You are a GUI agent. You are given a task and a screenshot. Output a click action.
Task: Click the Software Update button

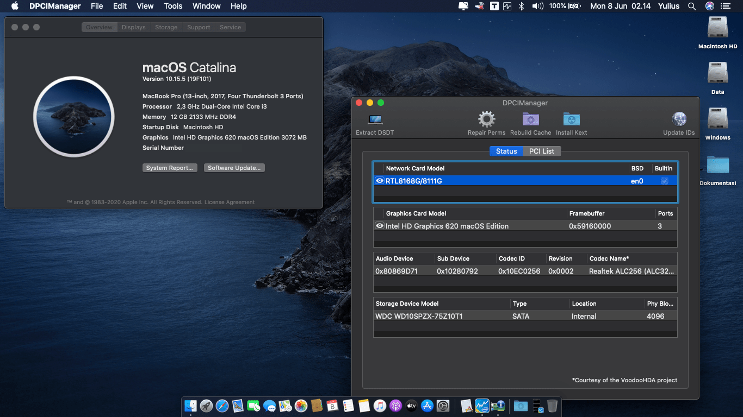234,167
